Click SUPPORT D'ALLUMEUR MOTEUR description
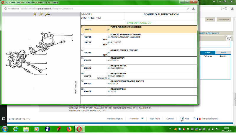The image size is (236, 138). pos(126,35)
